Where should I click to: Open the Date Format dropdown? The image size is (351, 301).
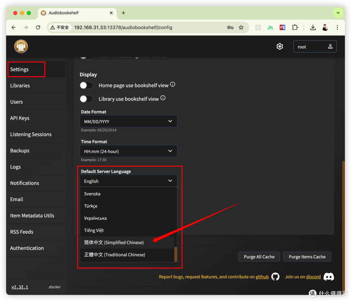point(128,121)
